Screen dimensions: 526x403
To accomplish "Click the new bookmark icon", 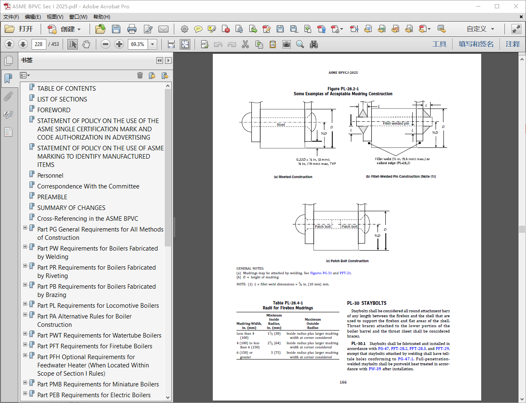I will [x=152, y=75].
